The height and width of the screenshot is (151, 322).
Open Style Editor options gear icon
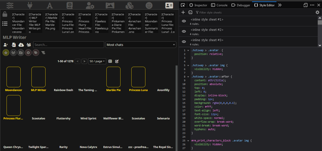point(317,12)
